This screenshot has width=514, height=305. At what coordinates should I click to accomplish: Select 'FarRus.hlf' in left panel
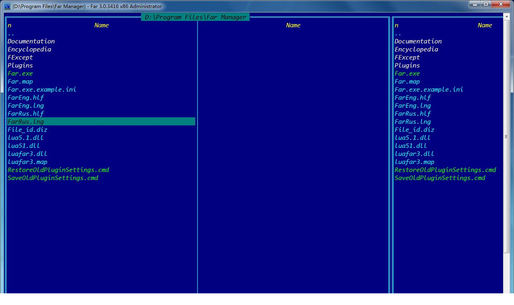pyautogui.click(x=26, y=114)
